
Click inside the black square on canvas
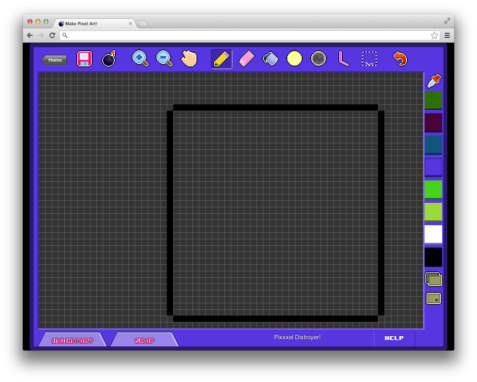(x=276, y=213)
